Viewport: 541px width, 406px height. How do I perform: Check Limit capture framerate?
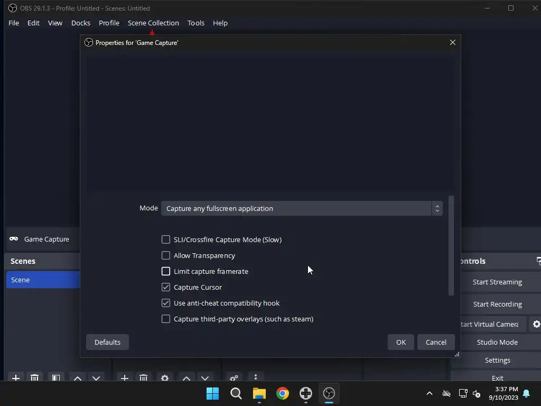pyautogui.click(x=165, y=271)
